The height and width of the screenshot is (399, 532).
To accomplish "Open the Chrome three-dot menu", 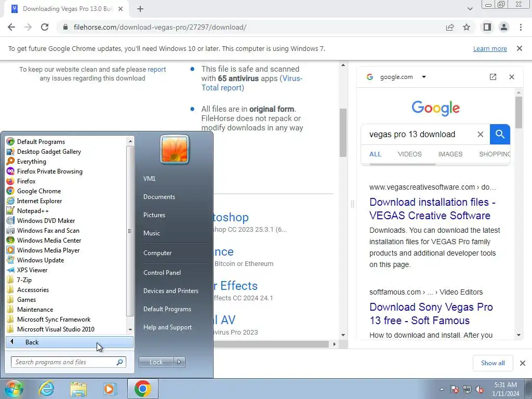I will [x=521, y=27].
